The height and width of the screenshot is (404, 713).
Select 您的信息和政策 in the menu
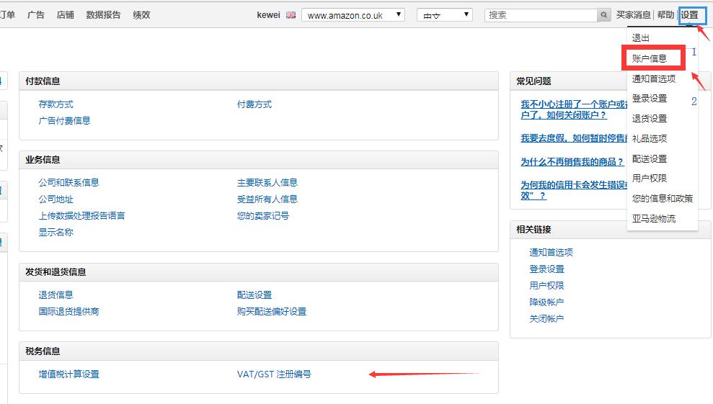(x=663, y=198)
